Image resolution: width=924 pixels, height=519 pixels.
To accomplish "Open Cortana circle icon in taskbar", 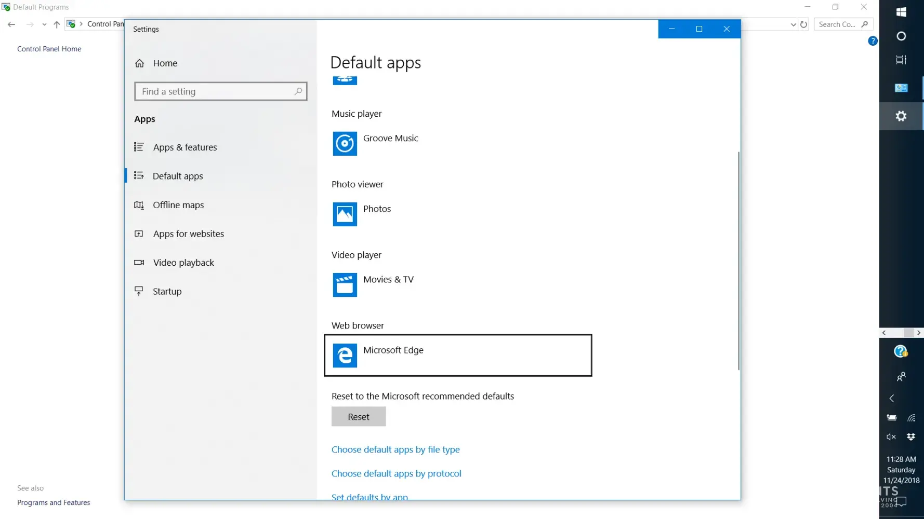I will (x=901, y=36).
